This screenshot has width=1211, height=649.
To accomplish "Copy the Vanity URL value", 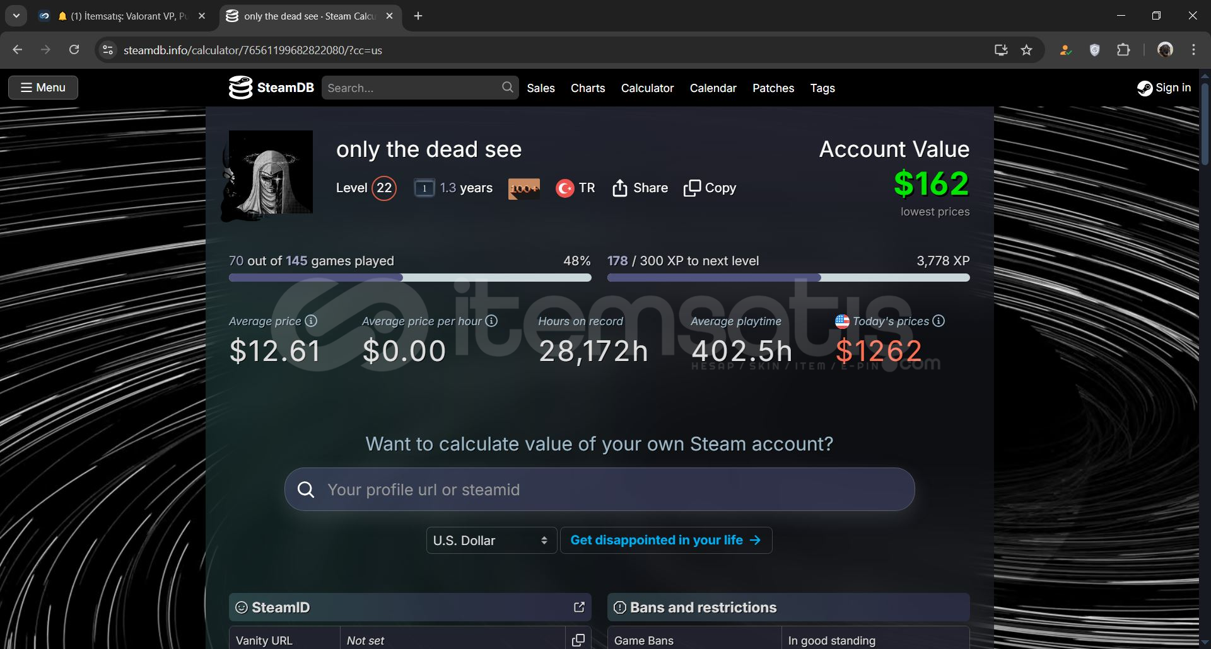I will [578, 640].
